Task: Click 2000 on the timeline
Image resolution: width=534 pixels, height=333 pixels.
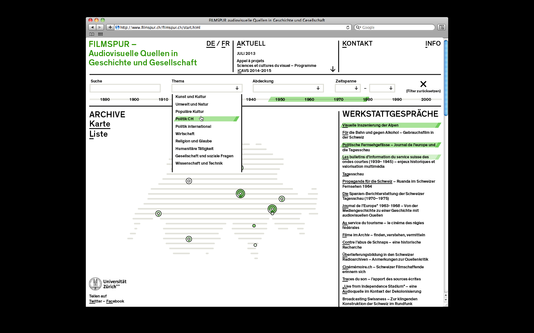Action: (426, 100)
